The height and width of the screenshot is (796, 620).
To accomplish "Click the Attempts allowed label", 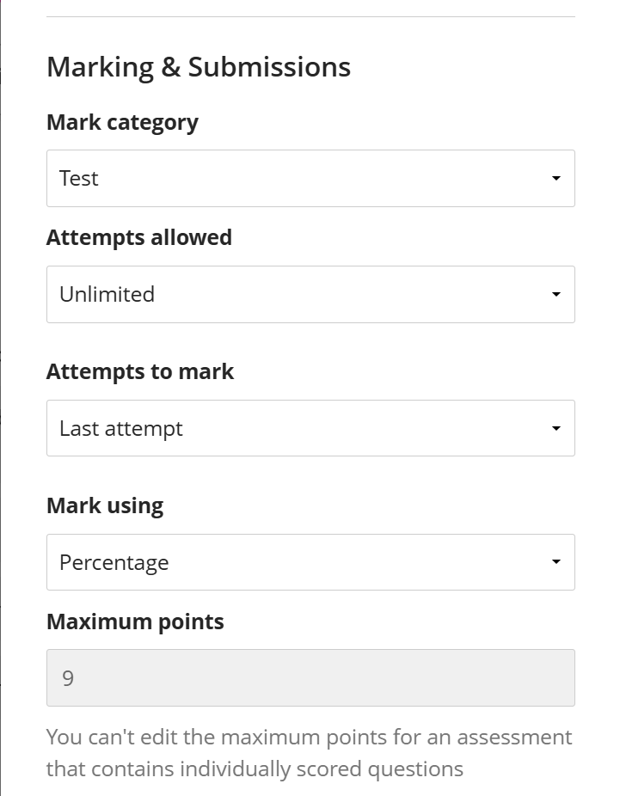I will (139, 237).
